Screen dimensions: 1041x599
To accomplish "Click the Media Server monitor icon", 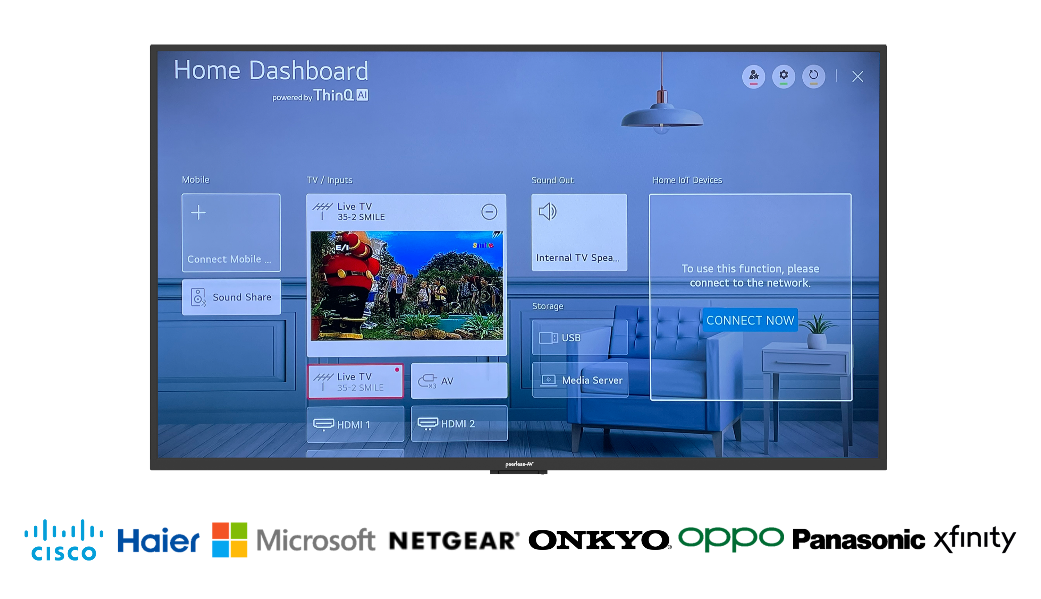I will pos(549,380).
